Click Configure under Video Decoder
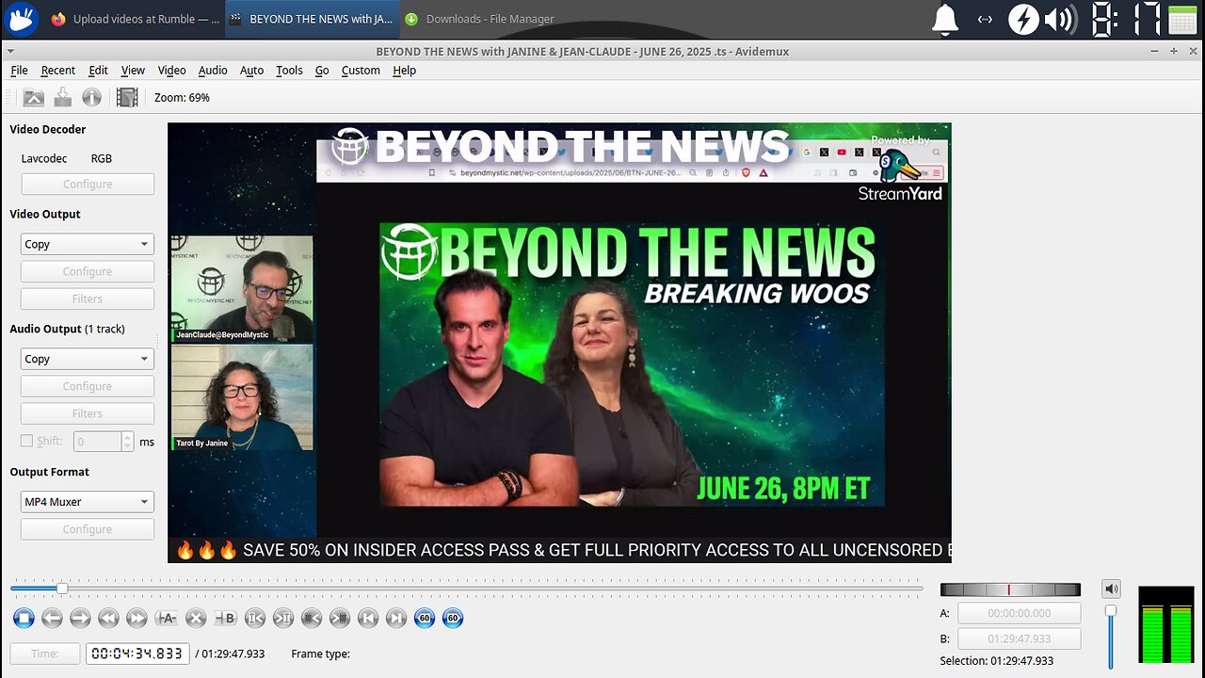Image resolution: width=1205 pixels, height=678 pixels. click(x=88, y=185)
